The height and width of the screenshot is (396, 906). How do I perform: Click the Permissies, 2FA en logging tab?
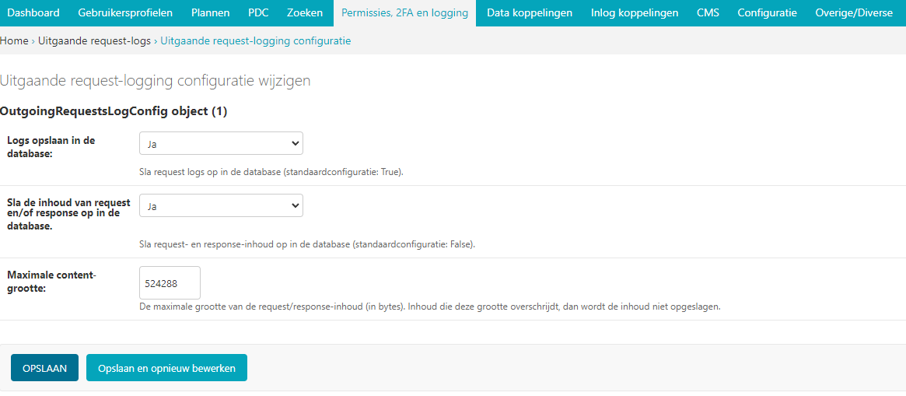pyautogui.click(x=404, y=12)
